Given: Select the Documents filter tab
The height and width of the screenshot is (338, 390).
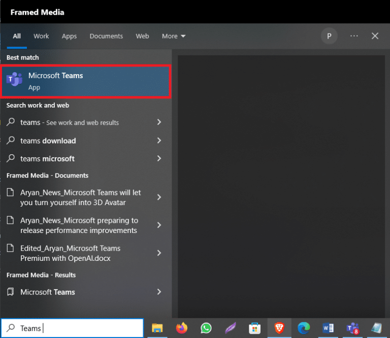Looking at the screenshot, I should point(106,36).
